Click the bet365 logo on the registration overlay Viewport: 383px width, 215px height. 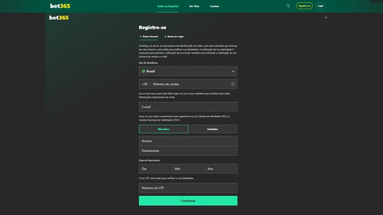pos(58,18)
